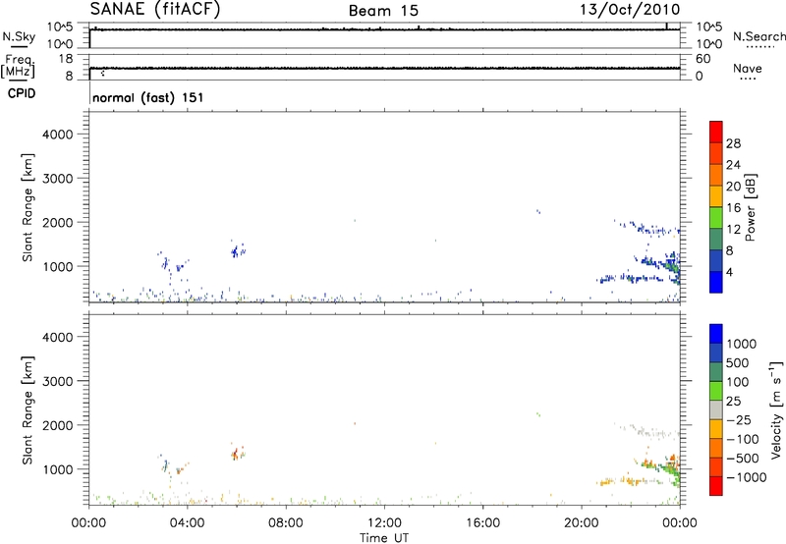The image size is (786, 544).
Task: Click the '20:00' time axis tick label
Action: (581, 523)
